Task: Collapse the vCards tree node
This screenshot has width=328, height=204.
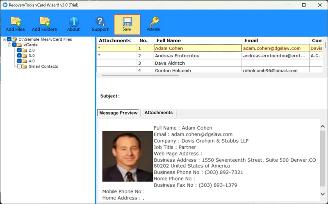Action: [x=9, y=45]
